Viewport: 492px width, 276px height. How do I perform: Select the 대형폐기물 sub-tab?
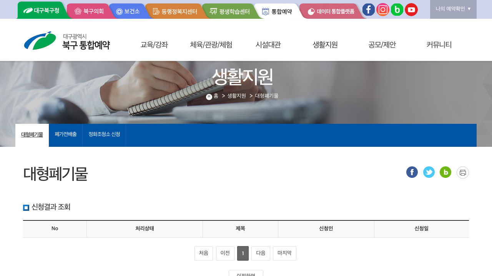point(32,135)
